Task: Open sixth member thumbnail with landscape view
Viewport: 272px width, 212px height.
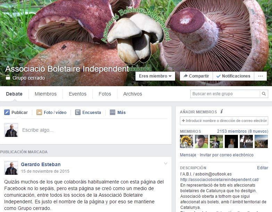Action: (x=261, y=141)
